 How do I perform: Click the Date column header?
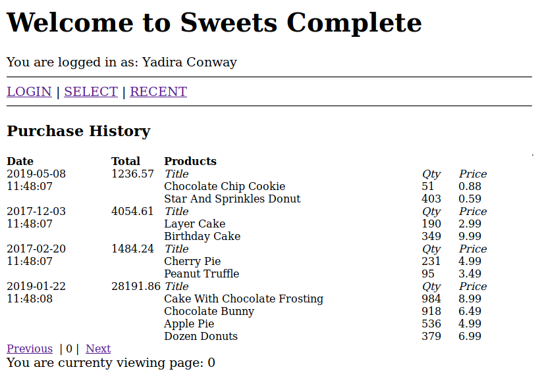coord(20,161)
